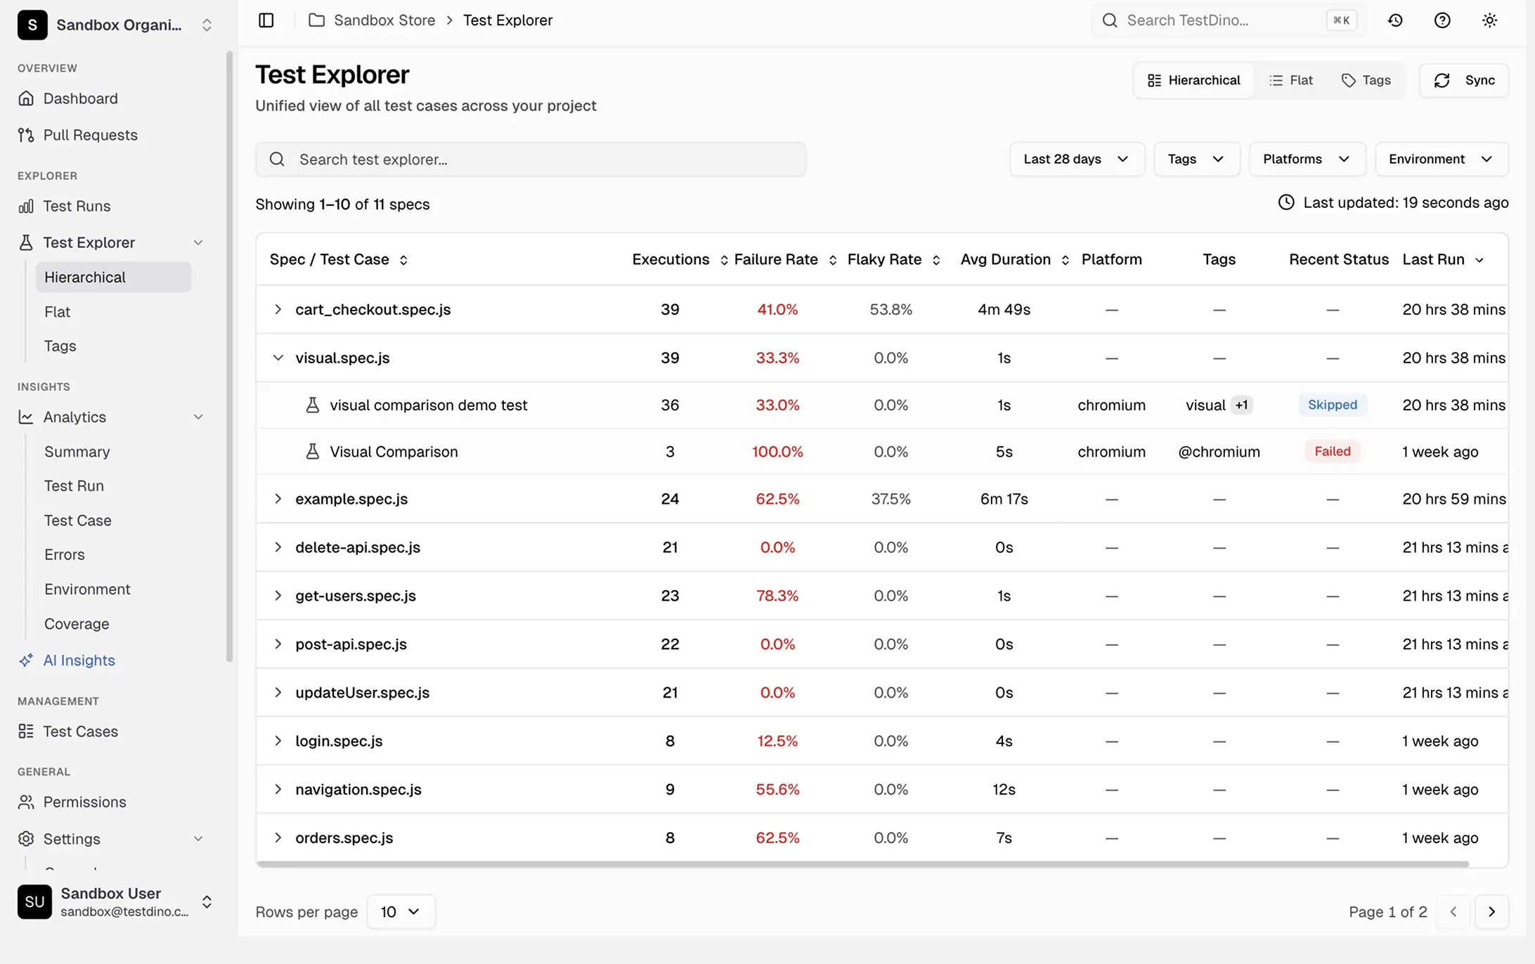Click the Permissions users icon
1535x964 pixels.
[x=26, y=802]
